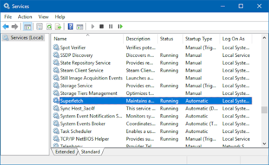Image resolution: width=269 pixels, height=165 pixels.
Task: Click the Refresh toolbar icon
Action: click(x=49, y=27)
